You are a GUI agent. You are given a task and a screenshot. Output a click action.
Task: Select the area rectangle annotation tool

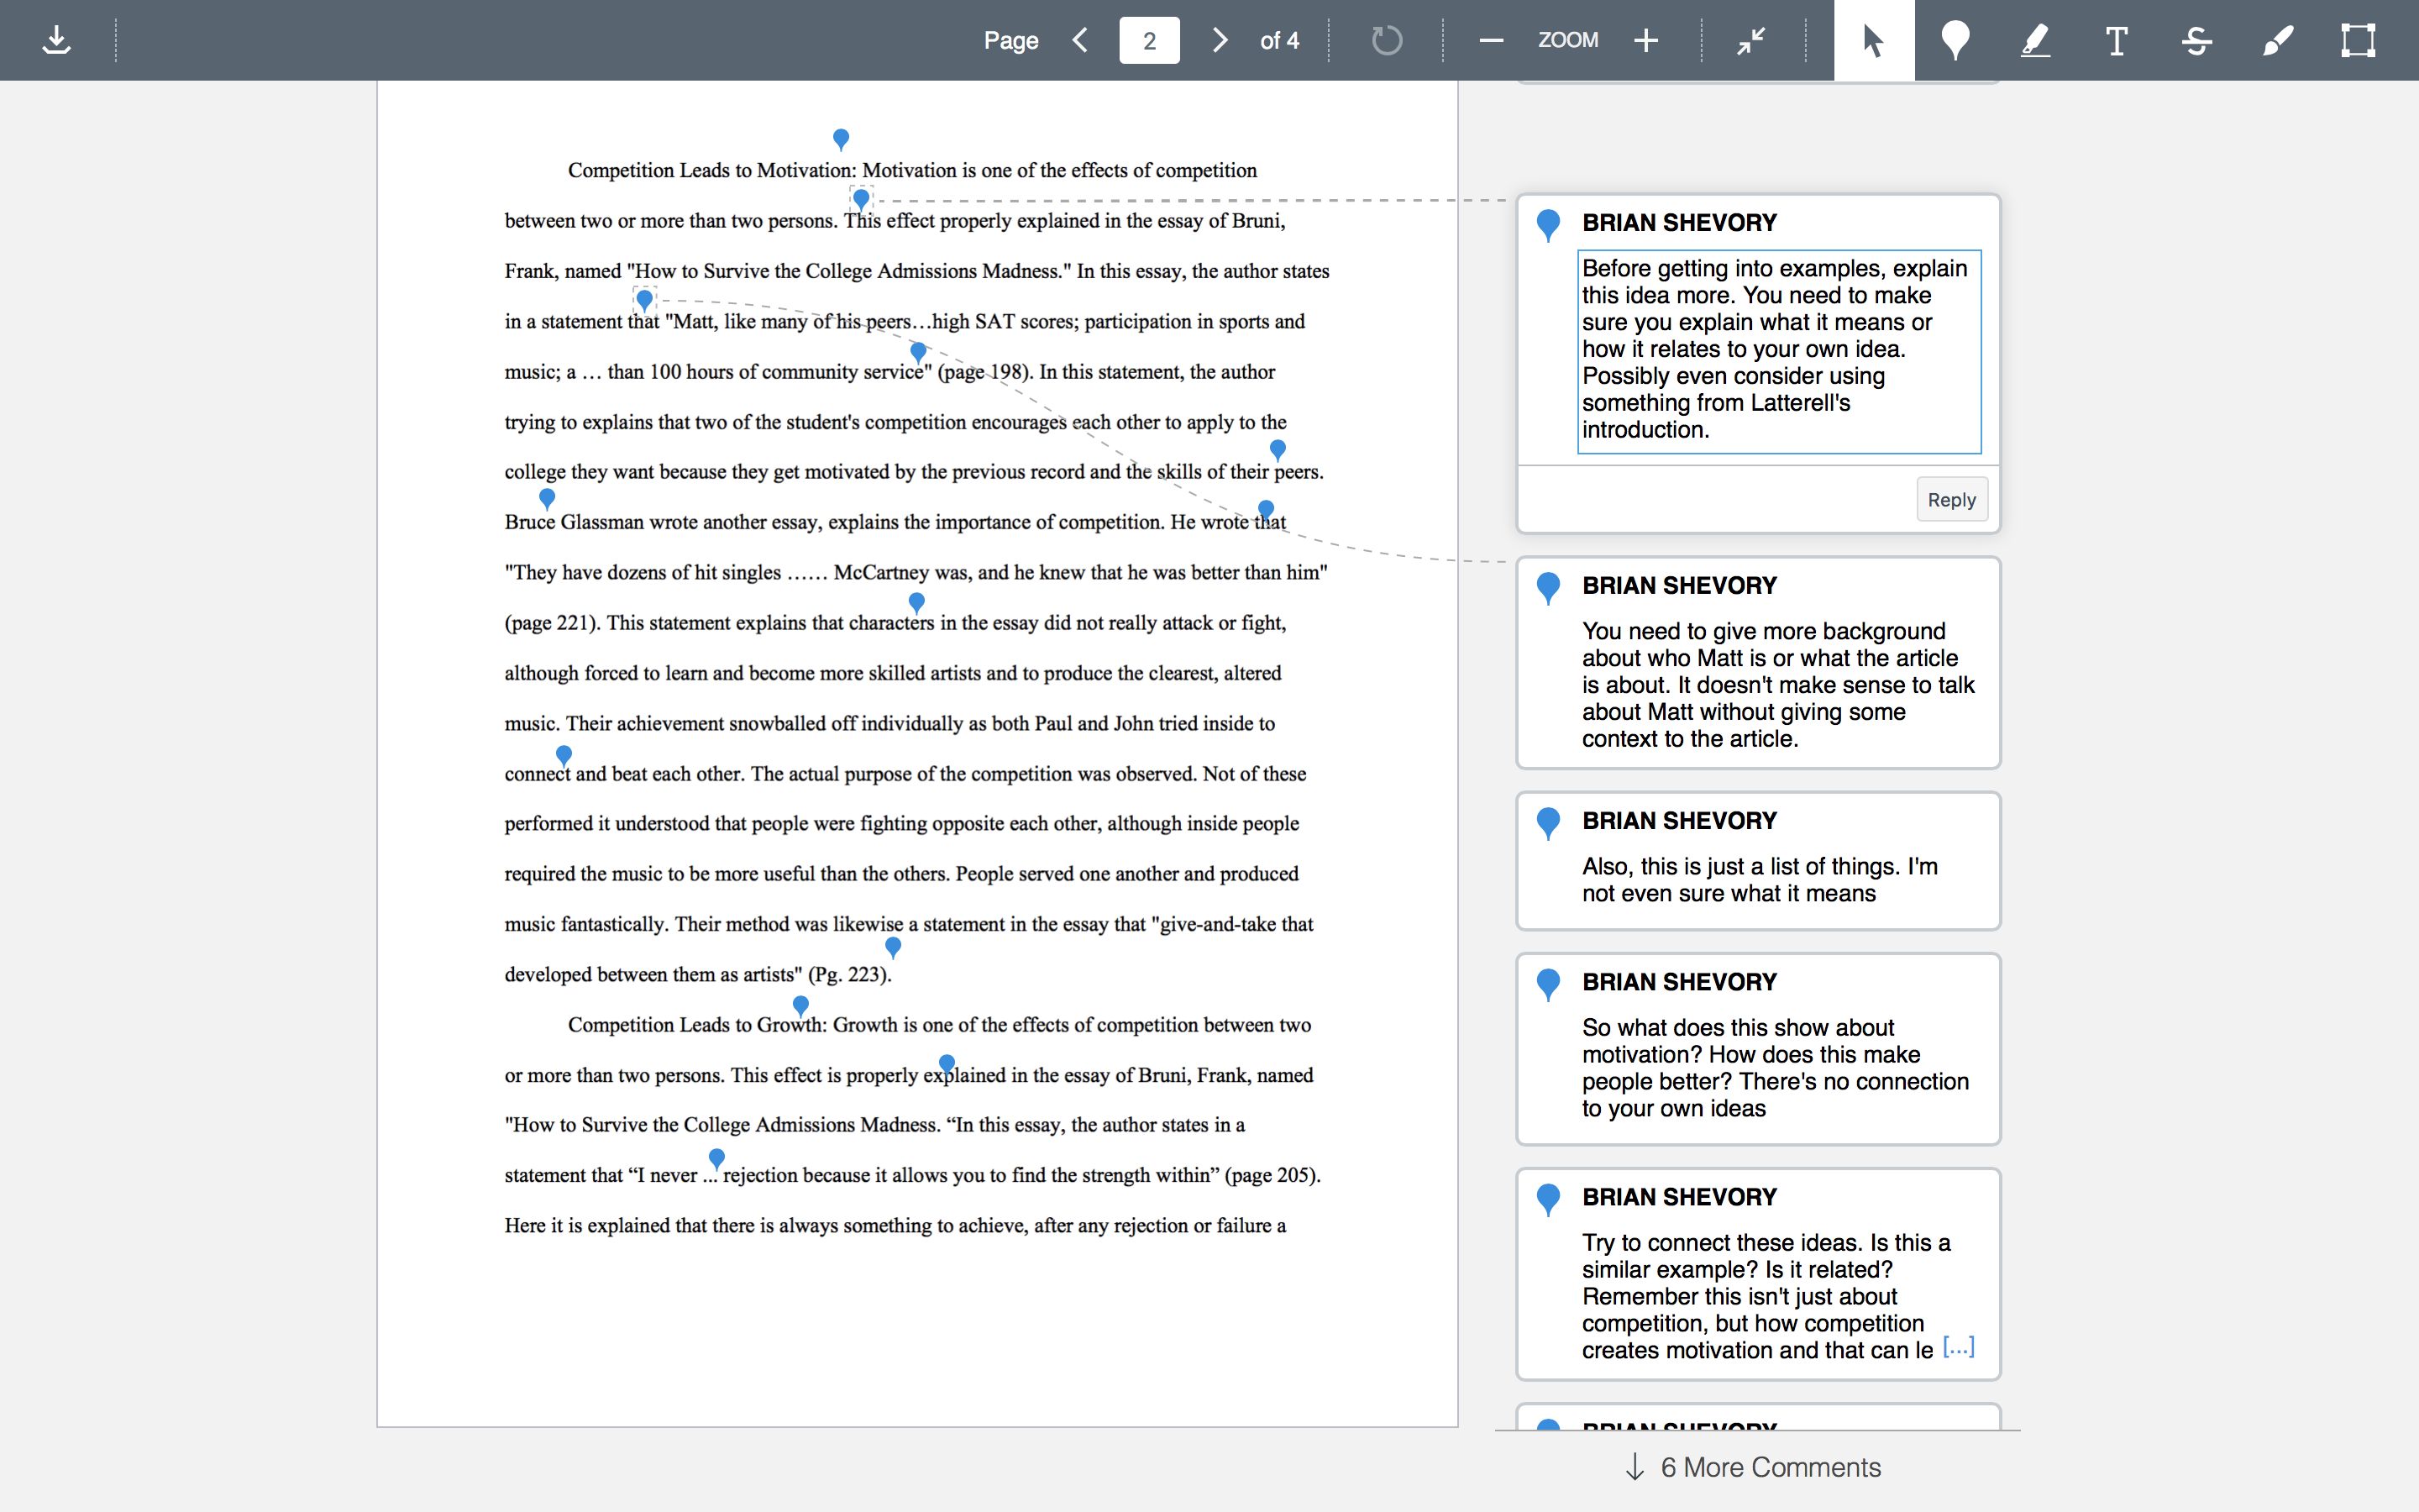tap(2358, 40)
